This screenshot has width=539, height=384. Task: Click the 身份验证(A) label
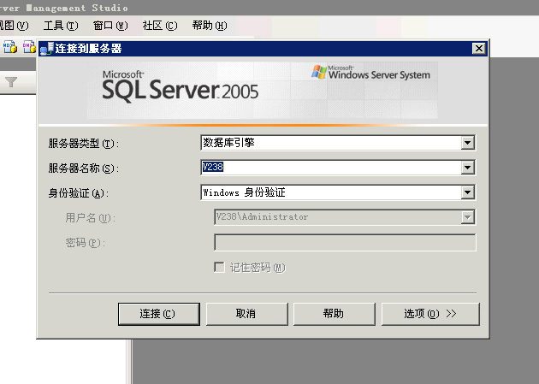(x=79, y=193)
